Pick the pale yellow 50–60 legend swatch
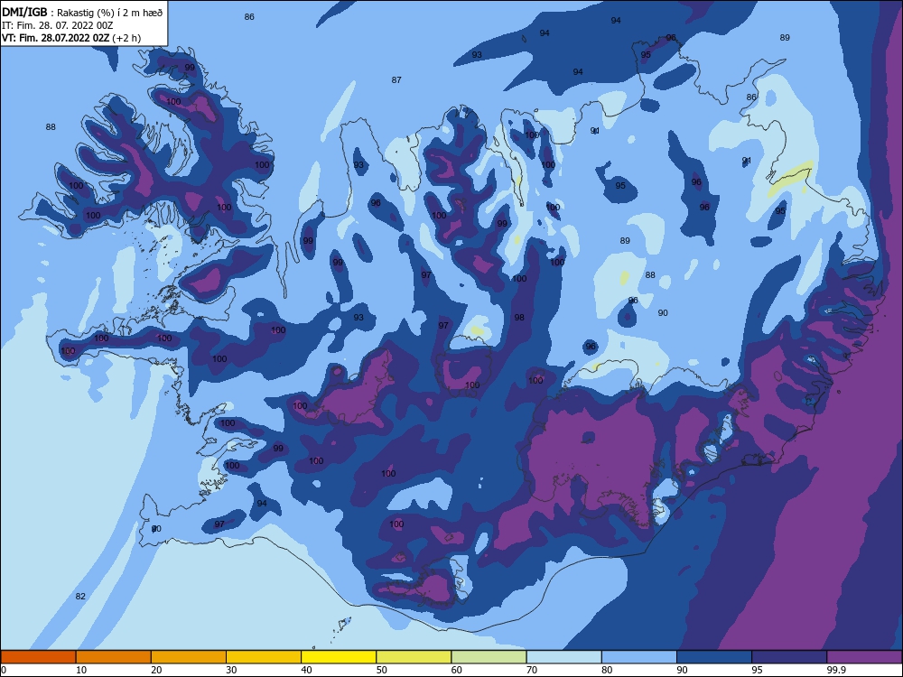Viewport: 903px width, 677px height. tap(414, 657)
